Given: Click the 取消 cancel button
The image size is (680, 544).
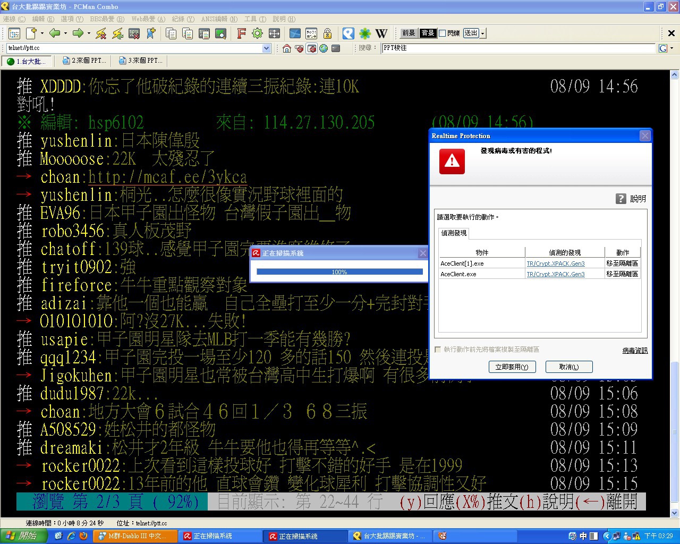Looking at the screenshot, I should pos(569,367).
